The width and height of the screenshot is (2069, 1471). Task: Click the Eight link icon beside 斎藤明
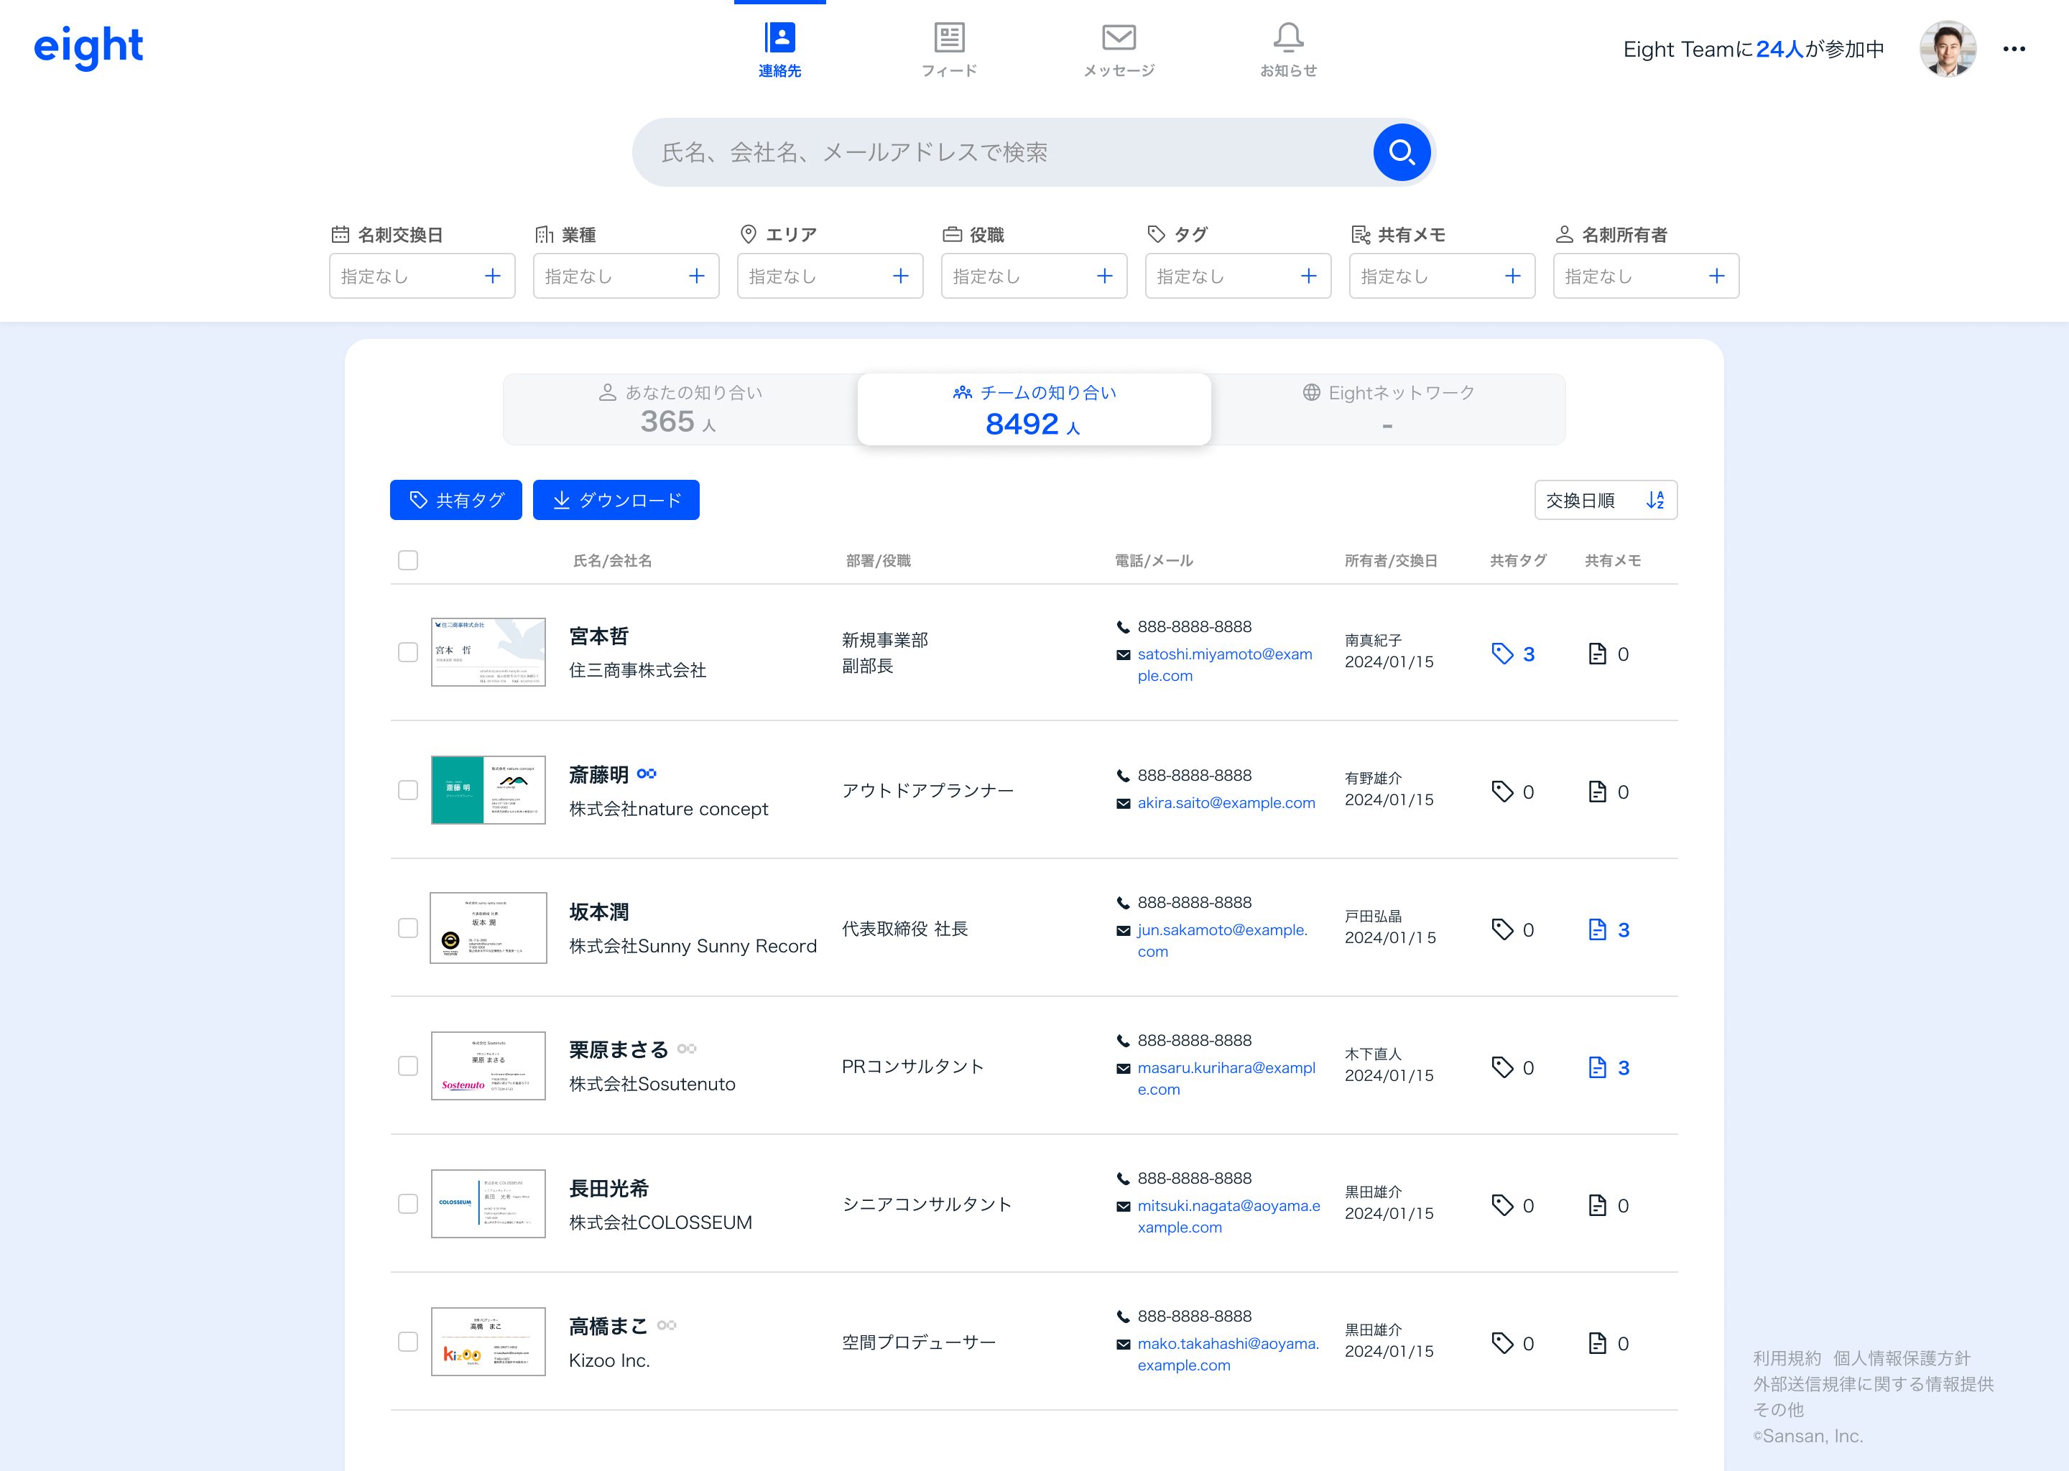coord(646,774)
